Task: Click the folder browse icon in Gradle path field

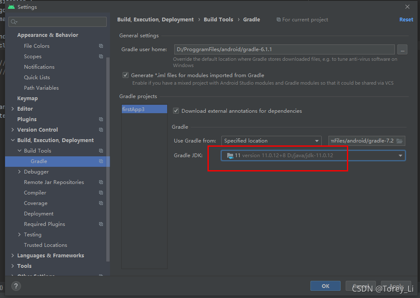Action: click(x=399, y=141)
